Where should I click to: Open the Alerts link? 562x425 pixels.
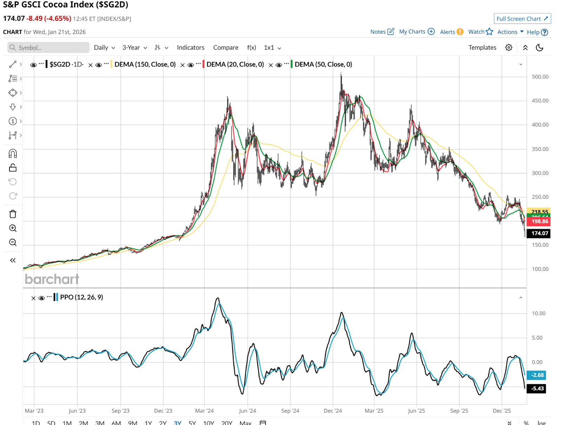[x=452, y=32]
